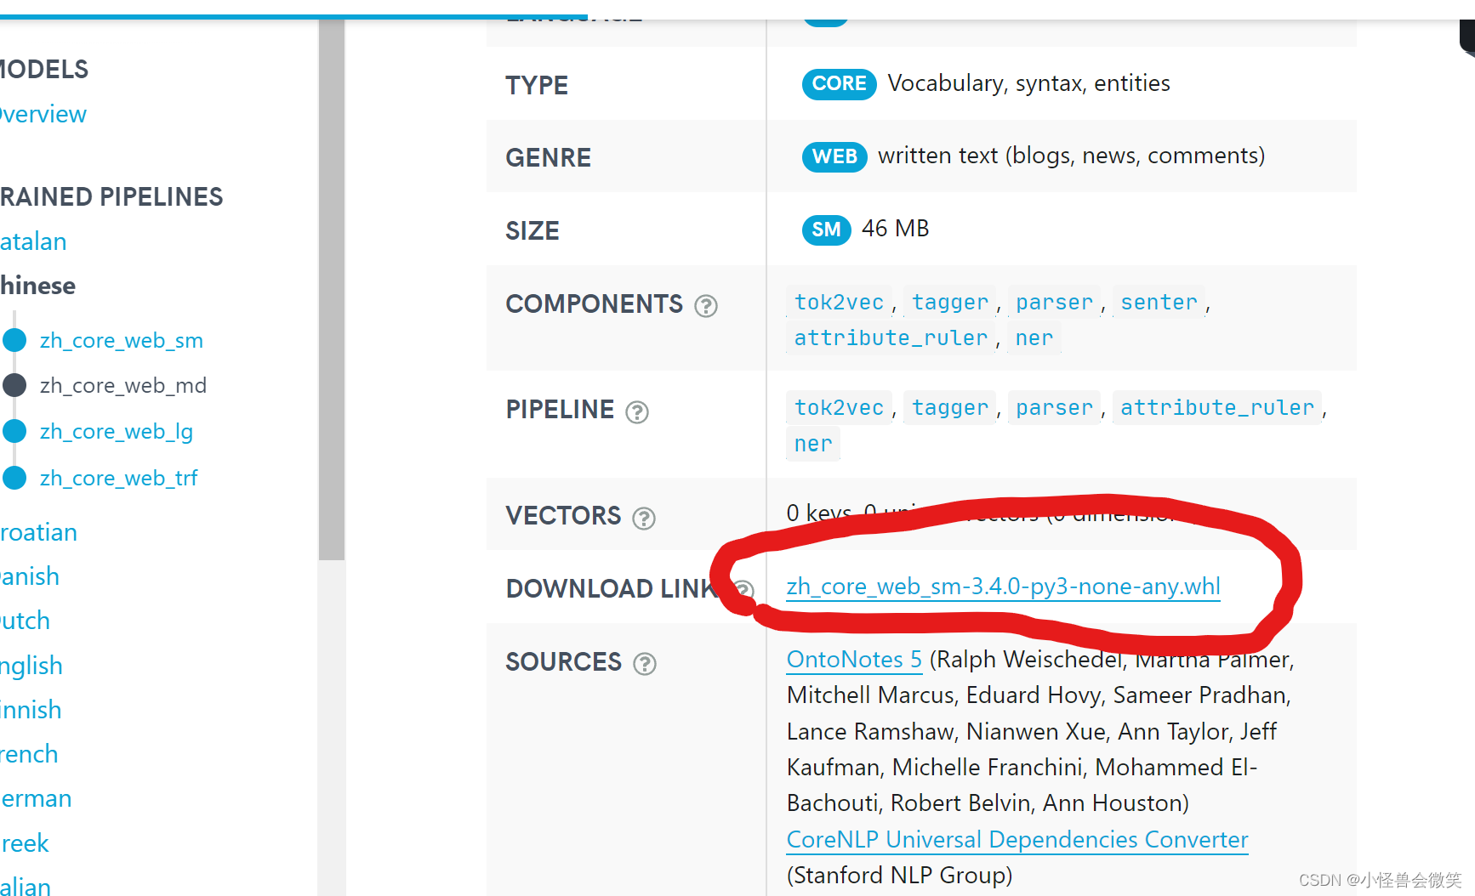Open zh_core_web_trf in the sidebar
Screen dimensions: 1475x896
coord(118,479)
